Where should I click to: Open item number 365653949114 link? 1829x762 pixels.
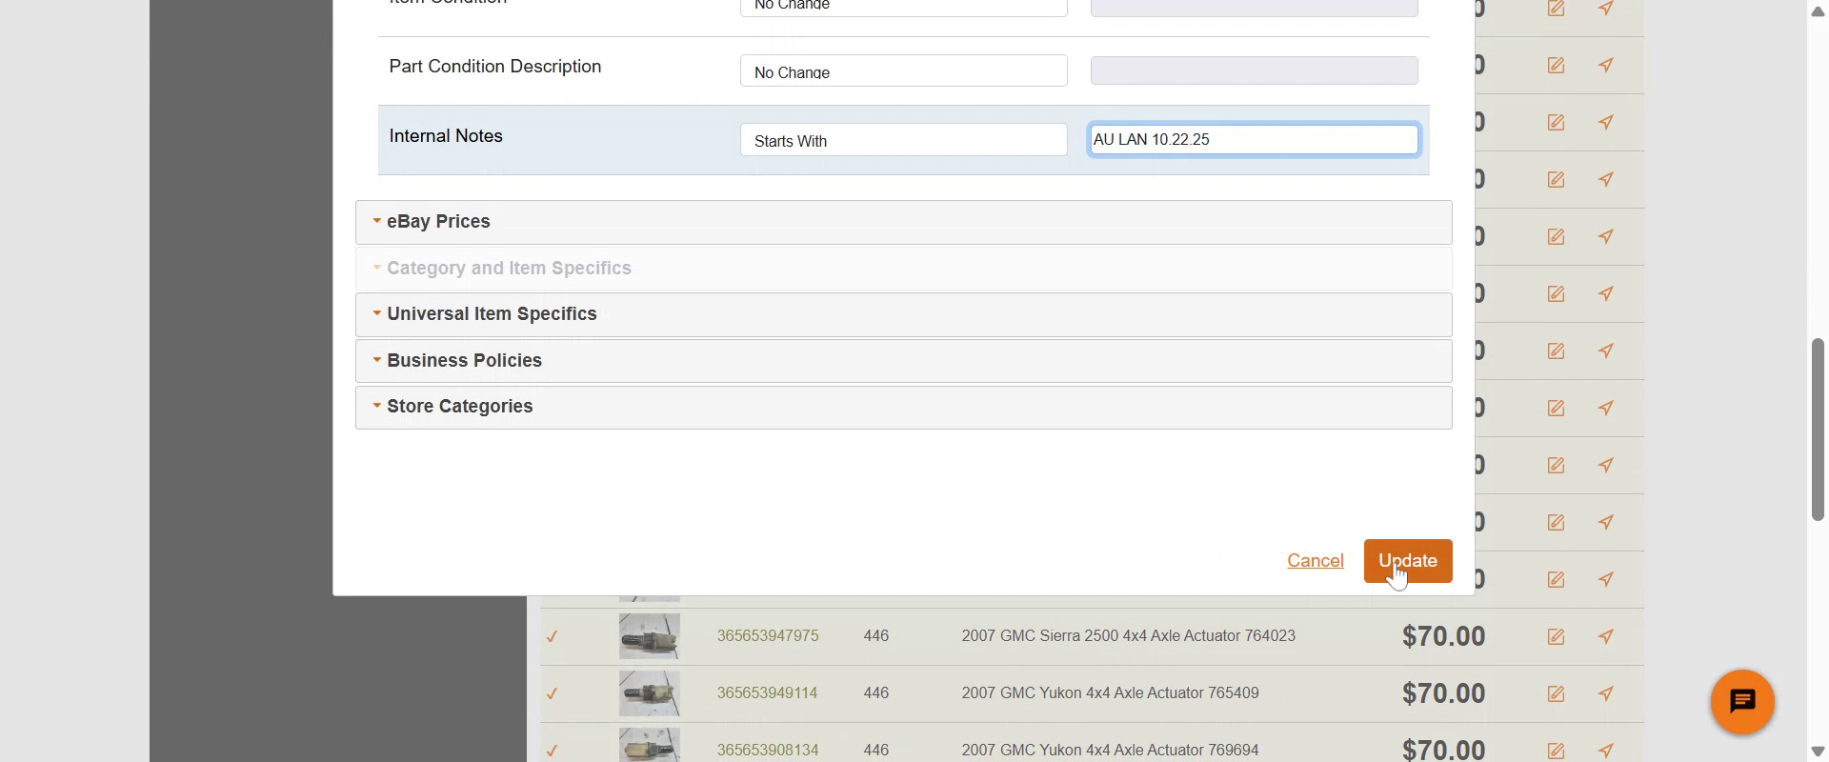click(x=768, y=693)
